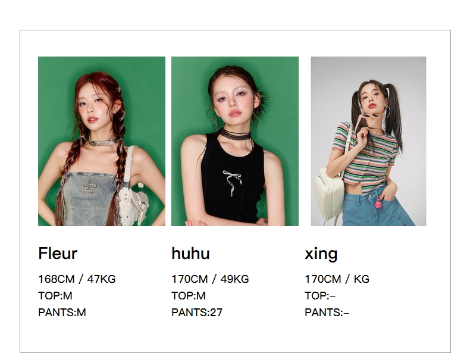Click xing's 170CM / KG measurements
The height and width of the screenshot is (353, 470).
pyautogui.click(x=337, y=279)
